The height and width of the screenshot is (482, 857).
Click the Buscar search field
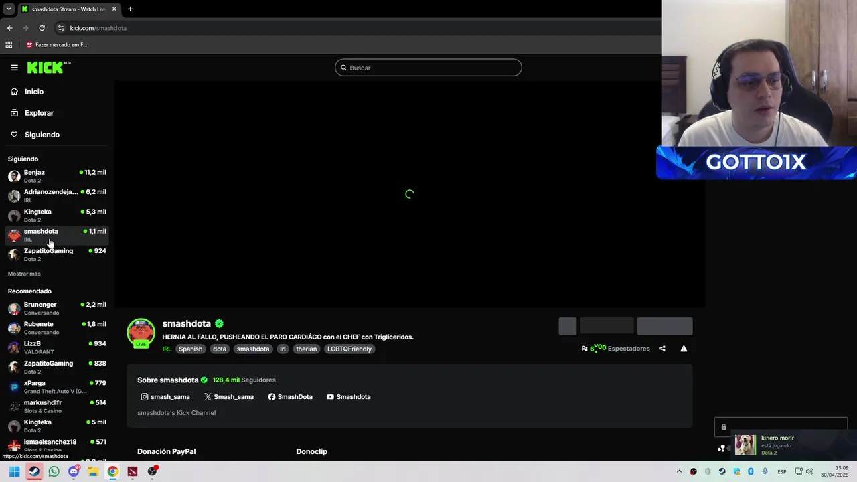coord(428,68)
